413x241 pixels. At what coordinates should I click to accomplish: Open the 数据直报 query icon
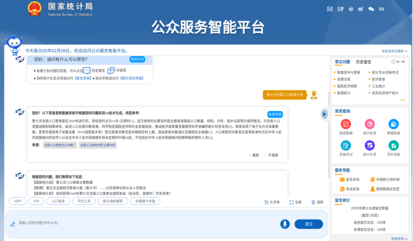[393, 124]
